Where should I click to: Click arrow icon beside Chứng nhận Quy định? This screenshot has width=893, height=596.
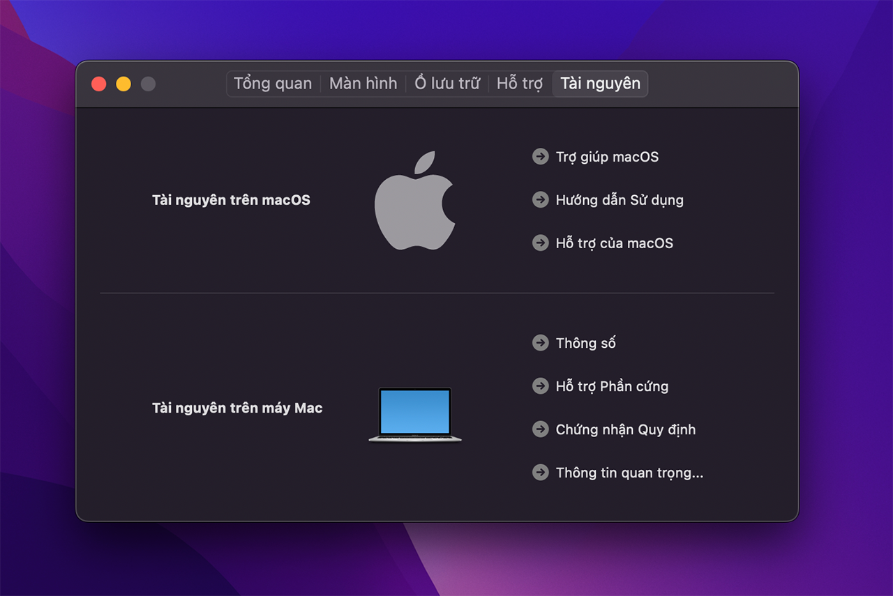[x=540, y=429]
